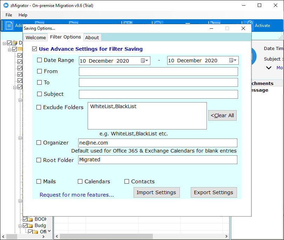Click the left arrow of grid scrollbar
Image resolution: width=284 pixels, height=240 pixels.
[x=57, y=236]
